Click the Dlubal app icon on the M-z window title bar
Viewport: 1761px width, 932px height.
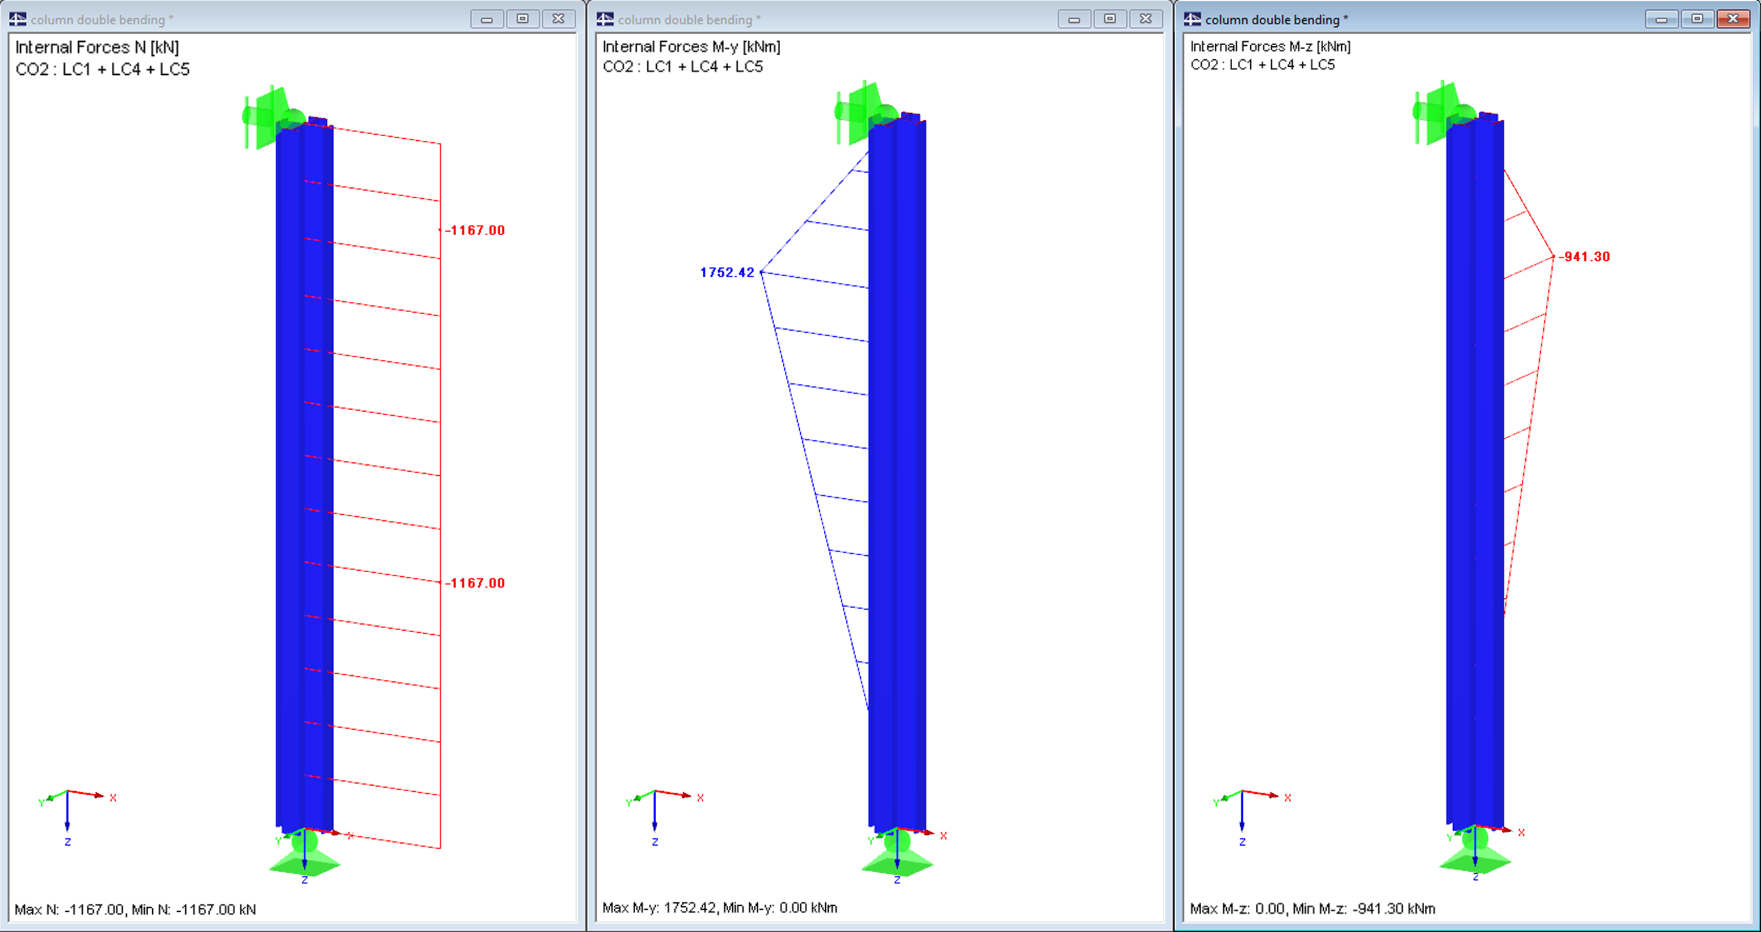1193,19
